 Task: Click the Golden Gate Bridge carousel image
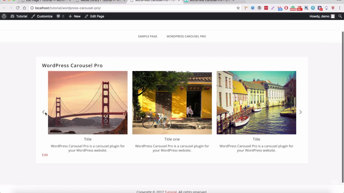tap(88, 103)
